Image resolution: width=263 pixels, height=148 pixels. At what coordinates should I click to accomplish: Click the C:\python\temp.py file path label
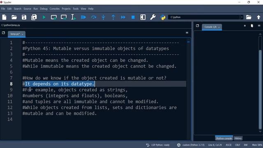(x=11, y=25)
